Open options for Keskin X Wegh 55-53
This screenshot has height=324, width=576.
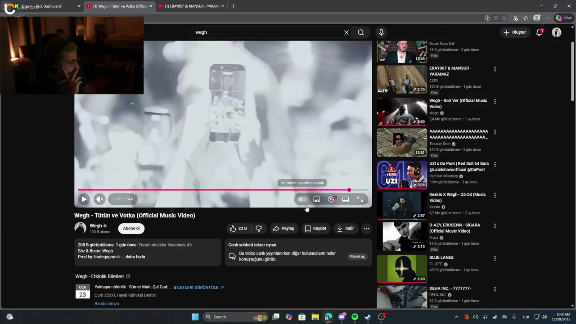point(495,195)
